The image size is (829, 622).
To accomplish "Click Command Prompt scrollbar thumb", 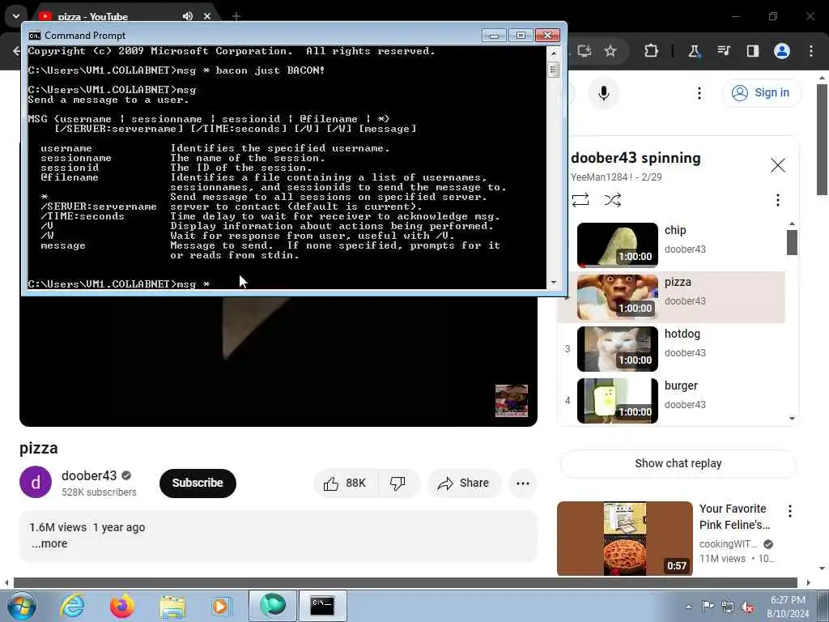I will click(x=554, y=70).
